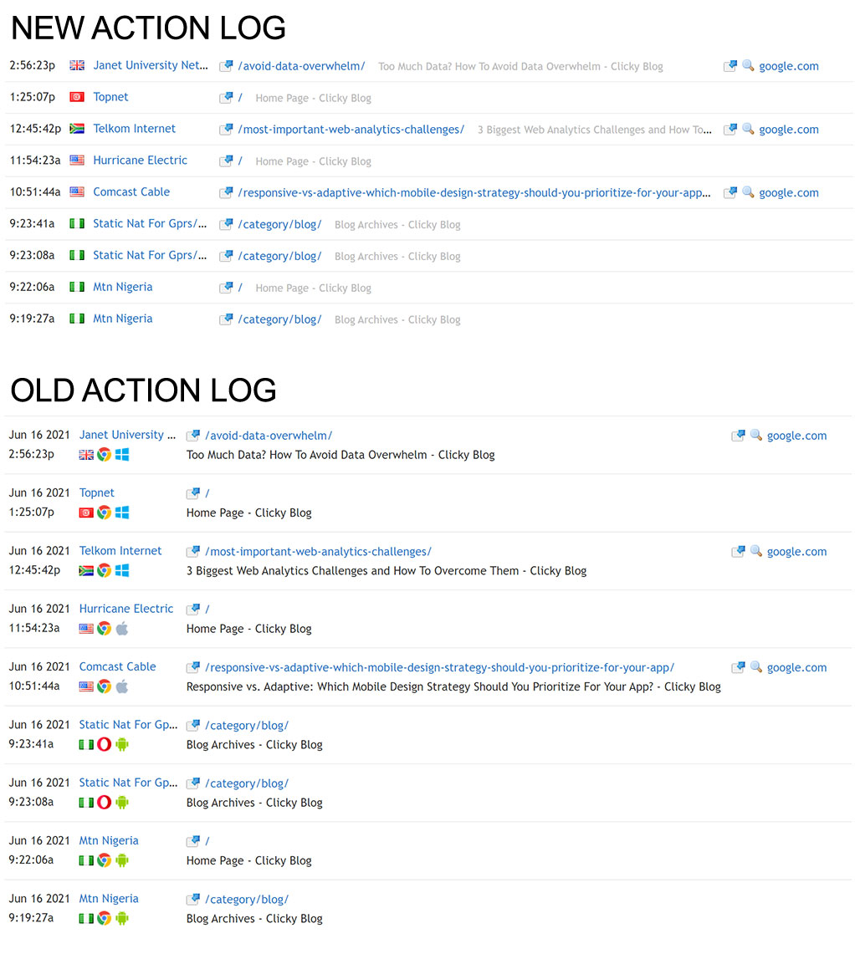Open full /responsive-vs-adaptive...-for-your-app/ link in old log
This screenshot has height=954, width=855.
coord(440,667)
